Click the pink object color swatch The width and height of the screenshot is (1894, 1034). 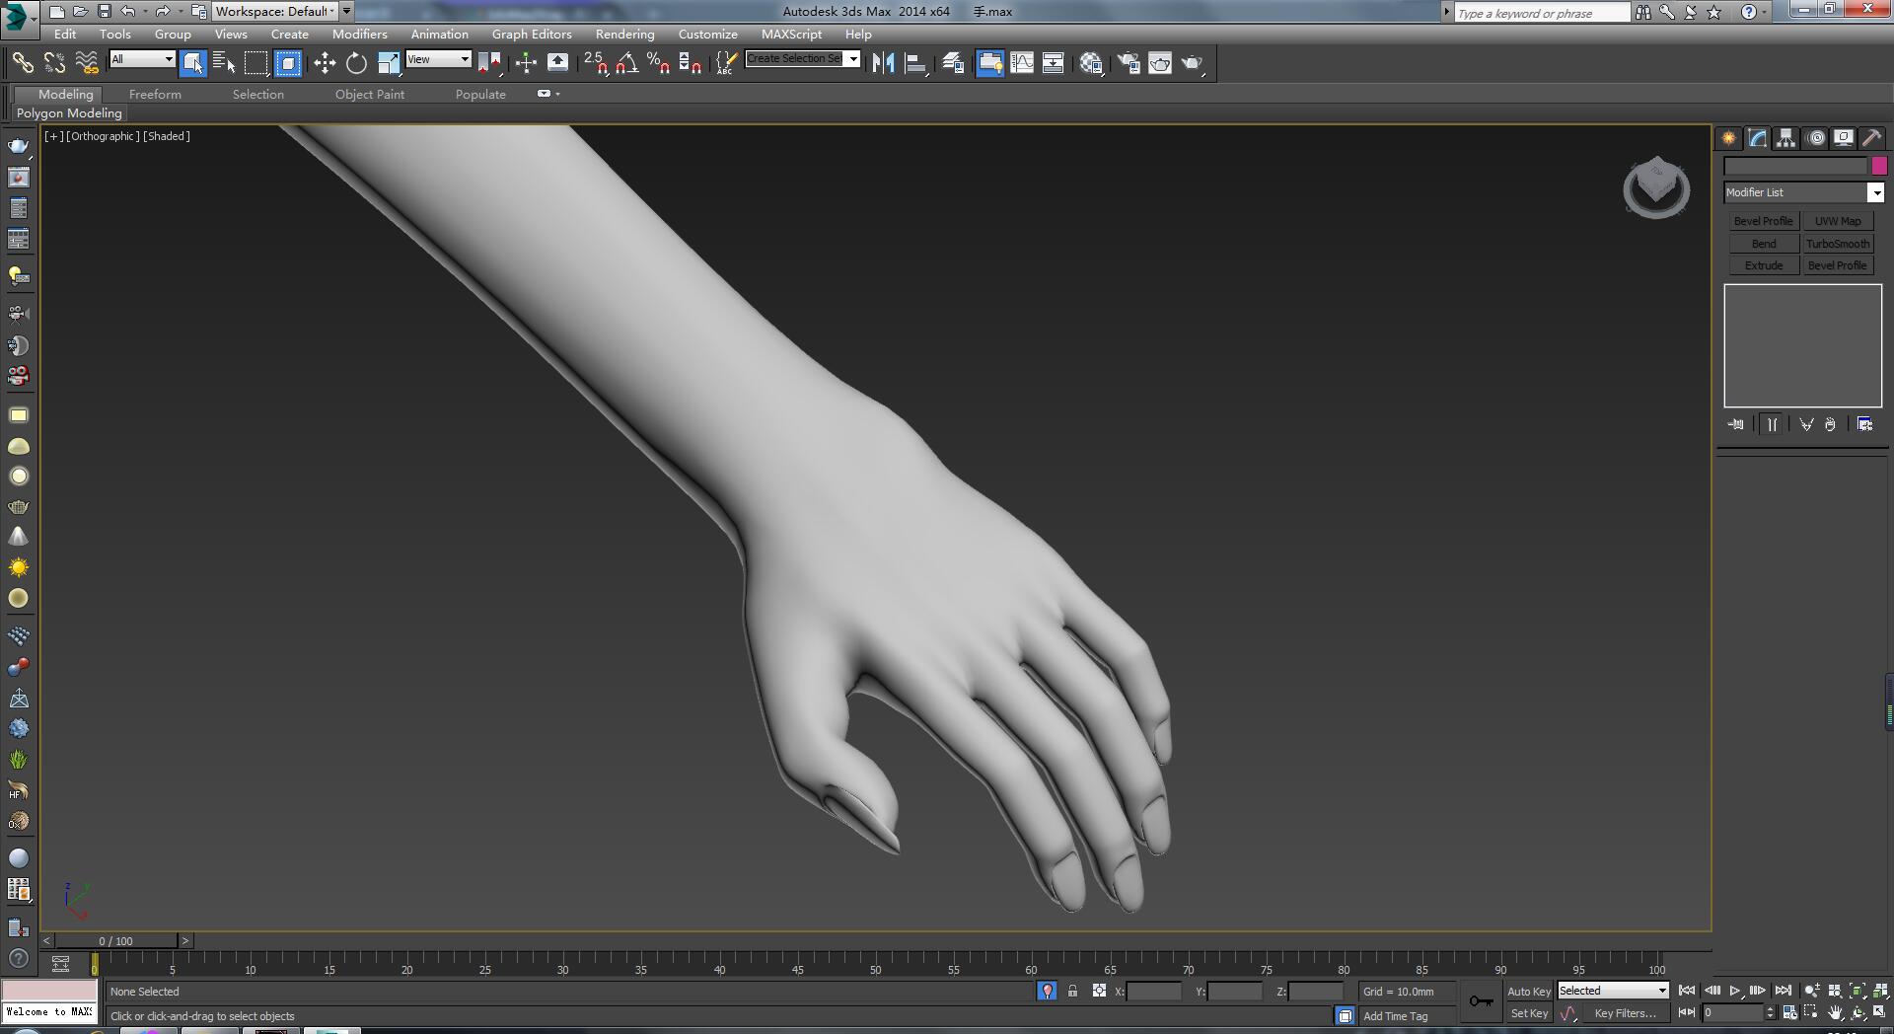1878,166
